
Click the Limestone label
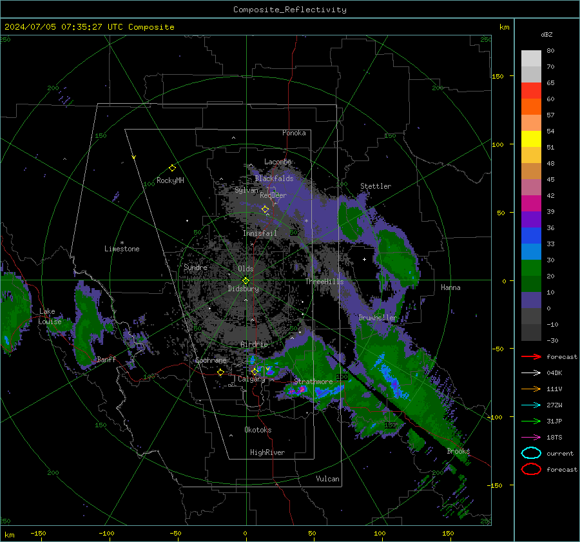[x=122, y=249]
